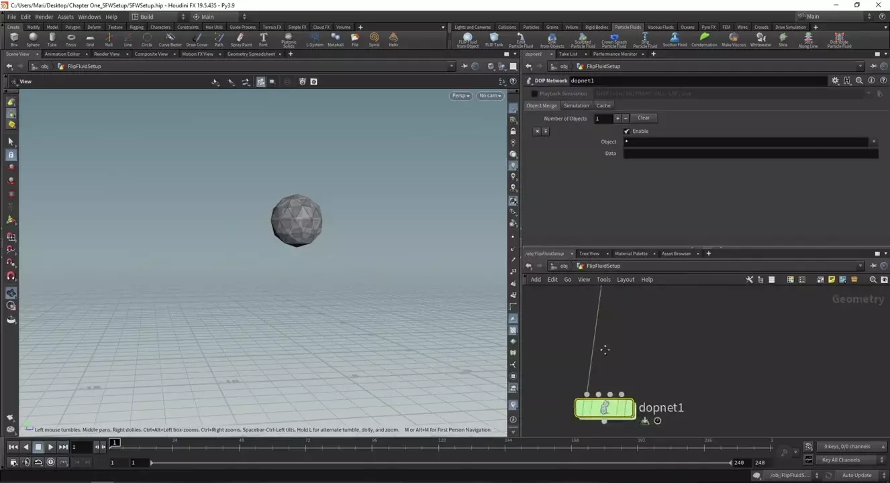Click the plus button for Number of Objects
Image resolution: width=890 pixels, height=483 pixels.
click(617, 119)
